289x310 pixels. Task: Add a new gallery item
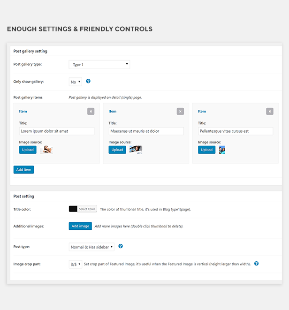(23, 170)
